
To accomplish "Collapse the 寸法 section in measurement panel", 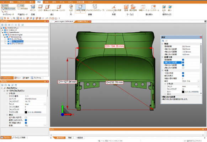I will (163, 71).
